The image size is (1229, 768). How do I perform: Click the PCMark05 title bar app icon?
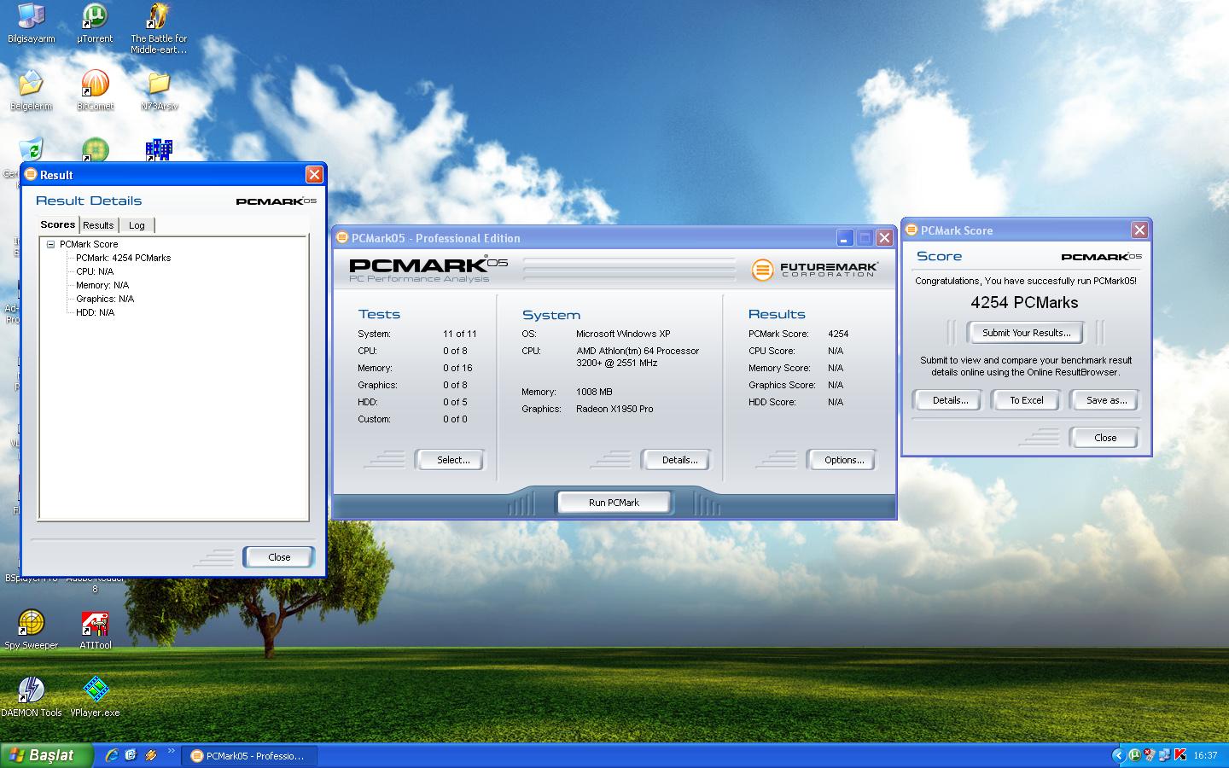tap(342, 238)
